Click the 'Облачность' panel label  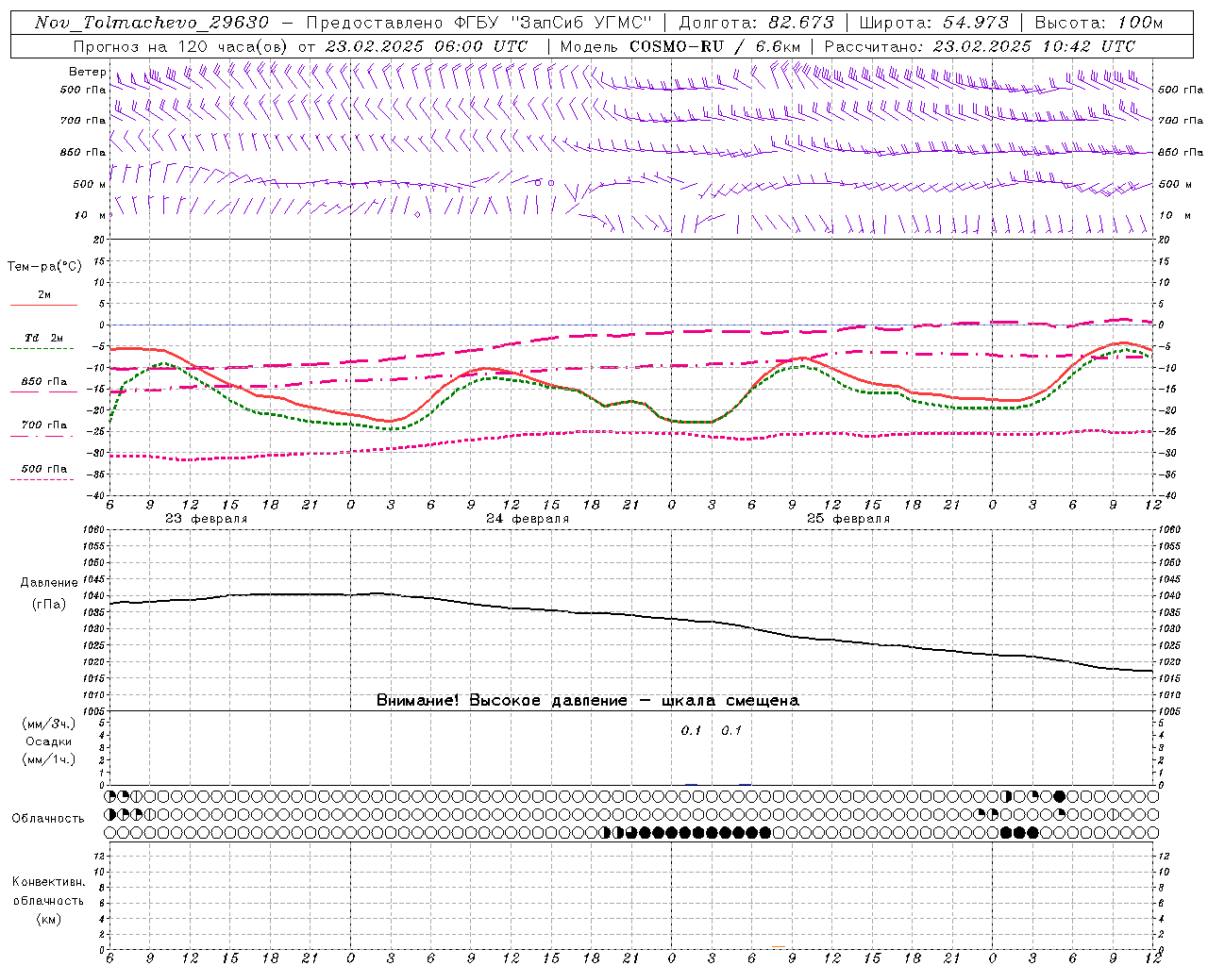(x=48, y=819)
